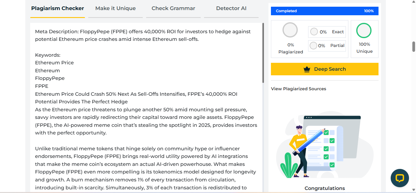
Task: Click the "Meta Description:" text line
Action: pyautogui.click(x=143, y=35)
